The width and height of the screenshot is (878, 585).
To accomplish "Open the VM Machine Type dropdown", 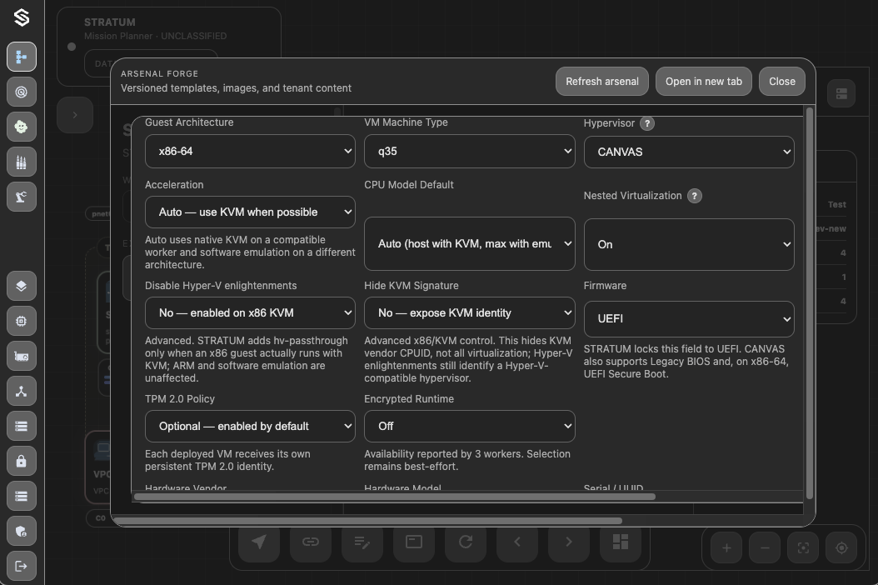I will coord(469,152).
